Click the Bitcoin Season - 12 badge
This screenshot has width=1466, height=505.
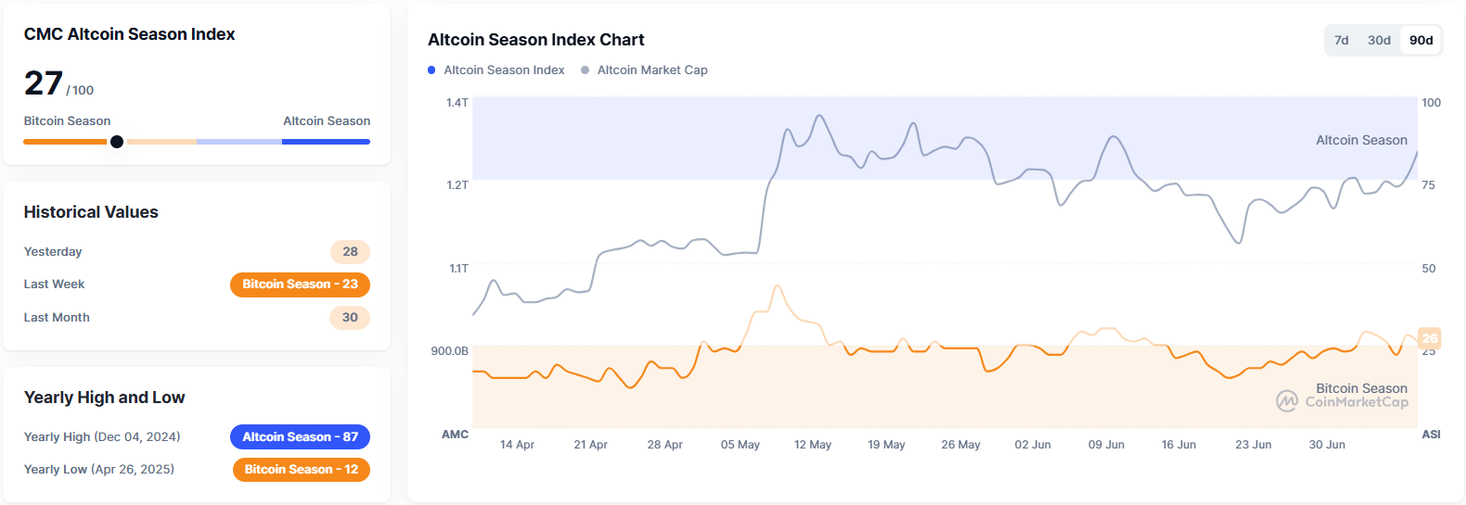coord(301,470)
